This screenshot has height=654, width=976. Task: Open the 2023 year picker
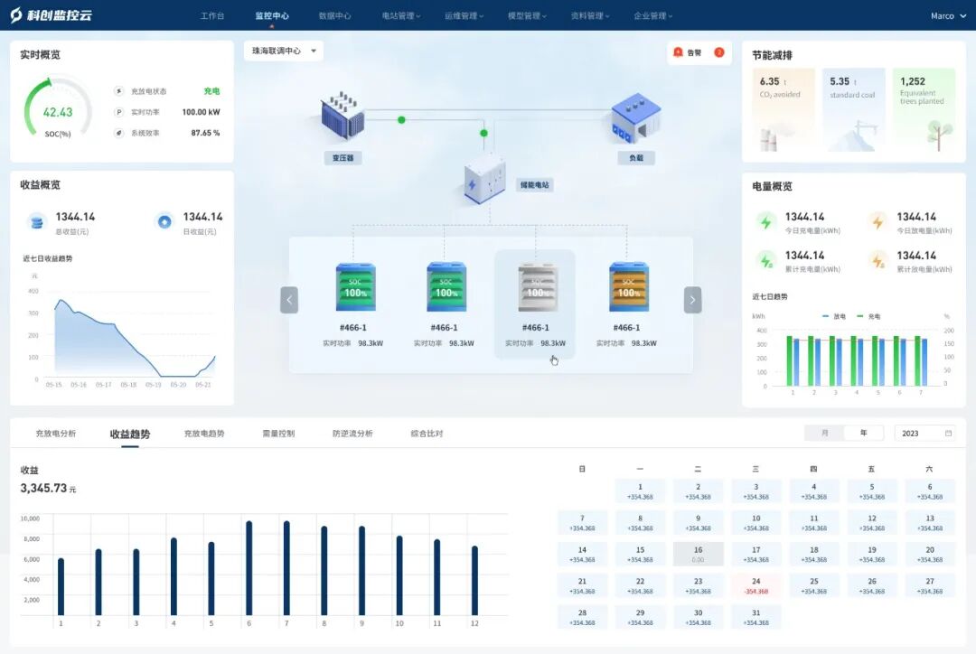pos(926,433)
